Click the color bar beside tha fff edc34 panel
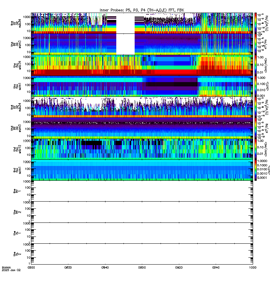Screen dimensions: 270x288 click(x=256, y=23)
